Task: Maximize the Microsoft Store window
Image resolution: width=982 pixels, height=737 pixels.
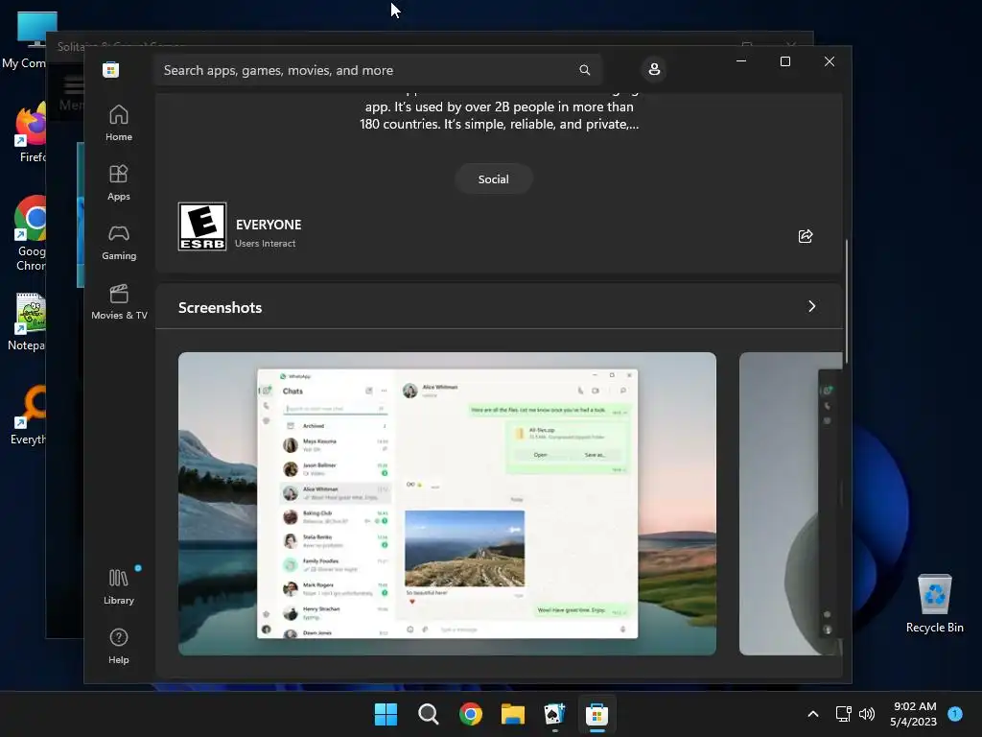Action: tap(785, 61)
